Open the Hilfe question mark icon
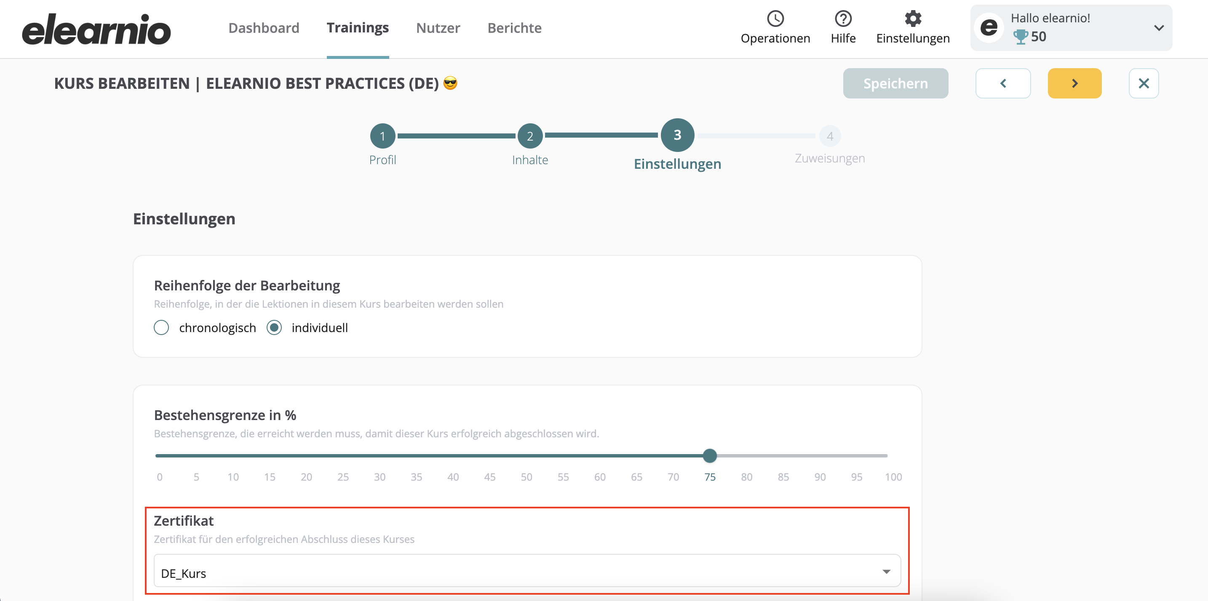This screenshot has width=1208, height=601. (x=843, y=19)
